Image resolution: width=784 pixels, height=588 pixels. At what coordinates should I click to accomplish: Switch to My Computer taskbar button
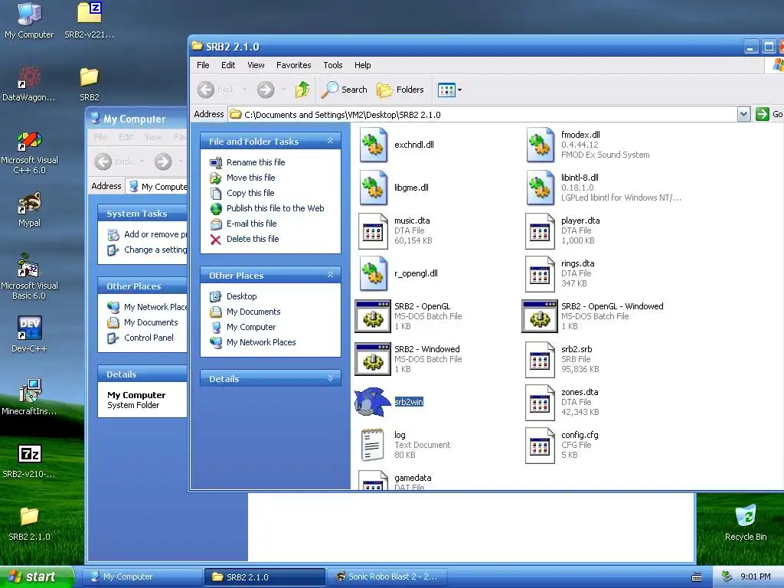(x=142, y=577)
